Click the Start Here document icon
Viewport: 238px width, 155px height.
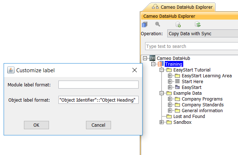click(x=177, y=81)
